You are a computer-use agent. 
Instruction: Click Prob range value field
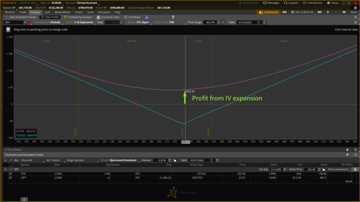pyautogui.click(x=210, y=22)
